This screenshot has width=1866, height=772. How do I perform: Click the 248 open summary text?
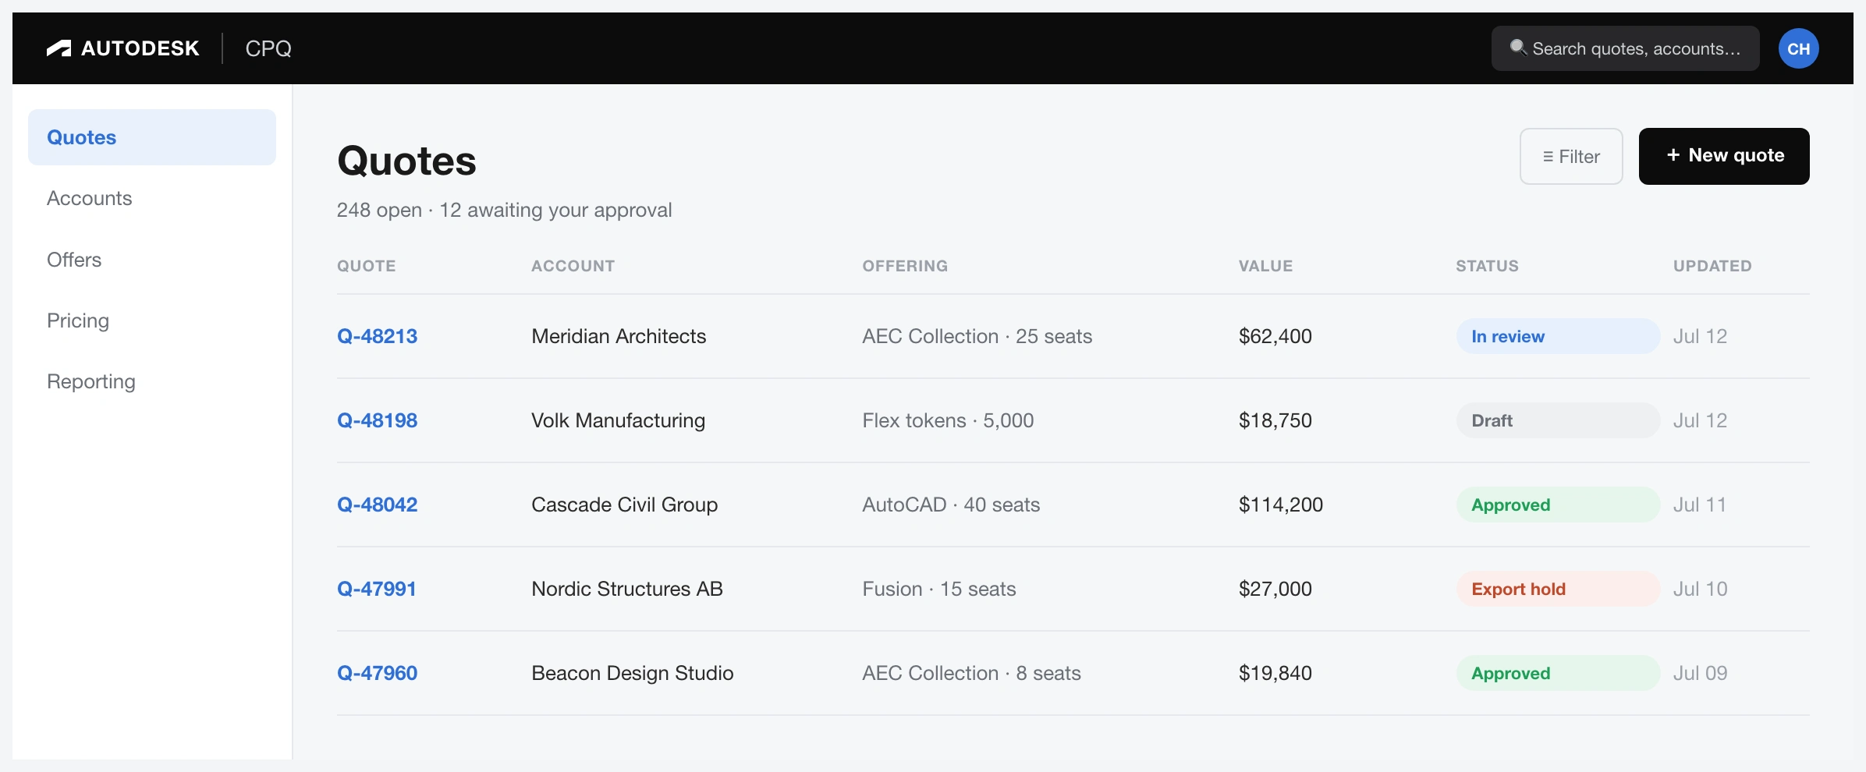379,210
